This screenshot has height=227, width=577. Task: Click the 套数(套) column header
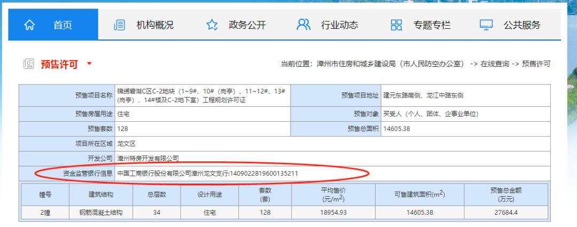pyautogui.click(x=265, y=194)
